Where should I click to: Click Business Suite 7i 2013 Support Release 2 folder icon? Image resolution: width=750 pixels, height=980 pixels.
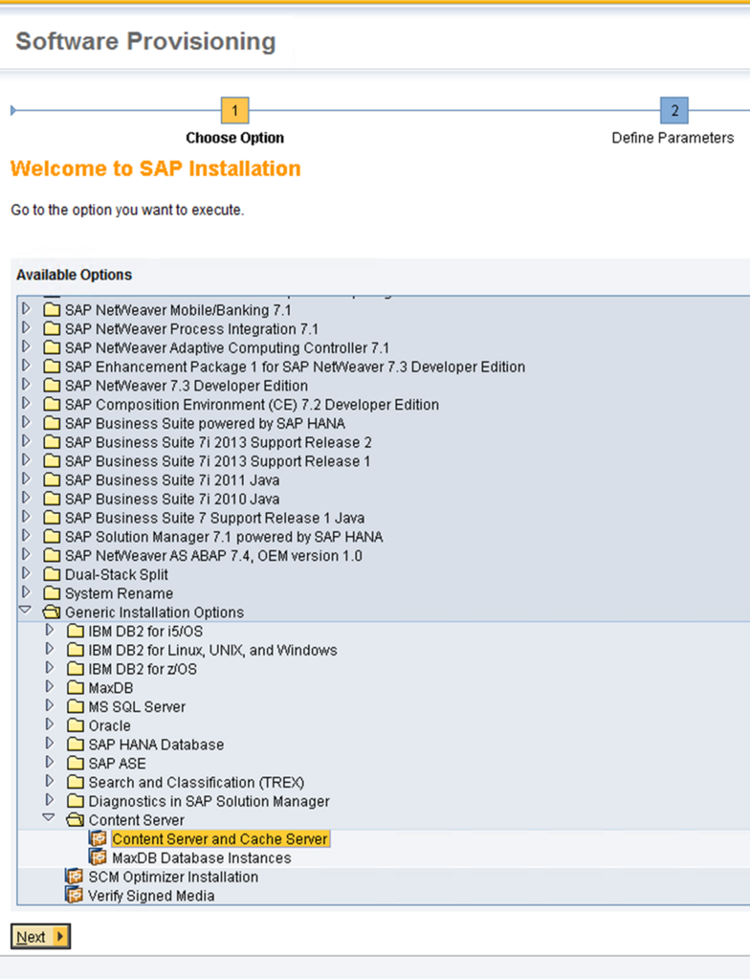click(53, 442)
